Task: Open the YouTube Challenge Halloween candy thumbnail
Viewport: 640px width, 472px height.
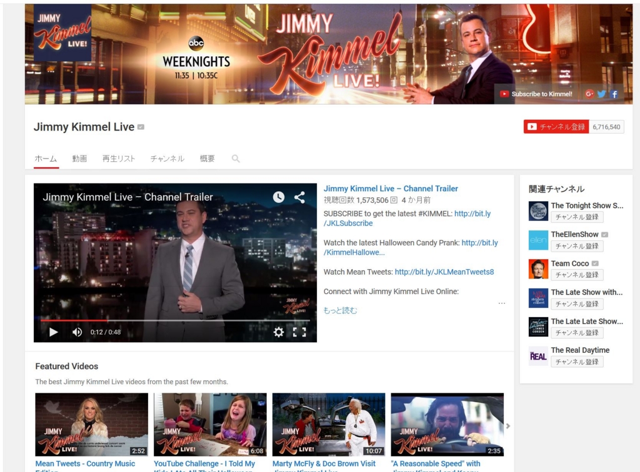Action: click(x=210, y=425)
